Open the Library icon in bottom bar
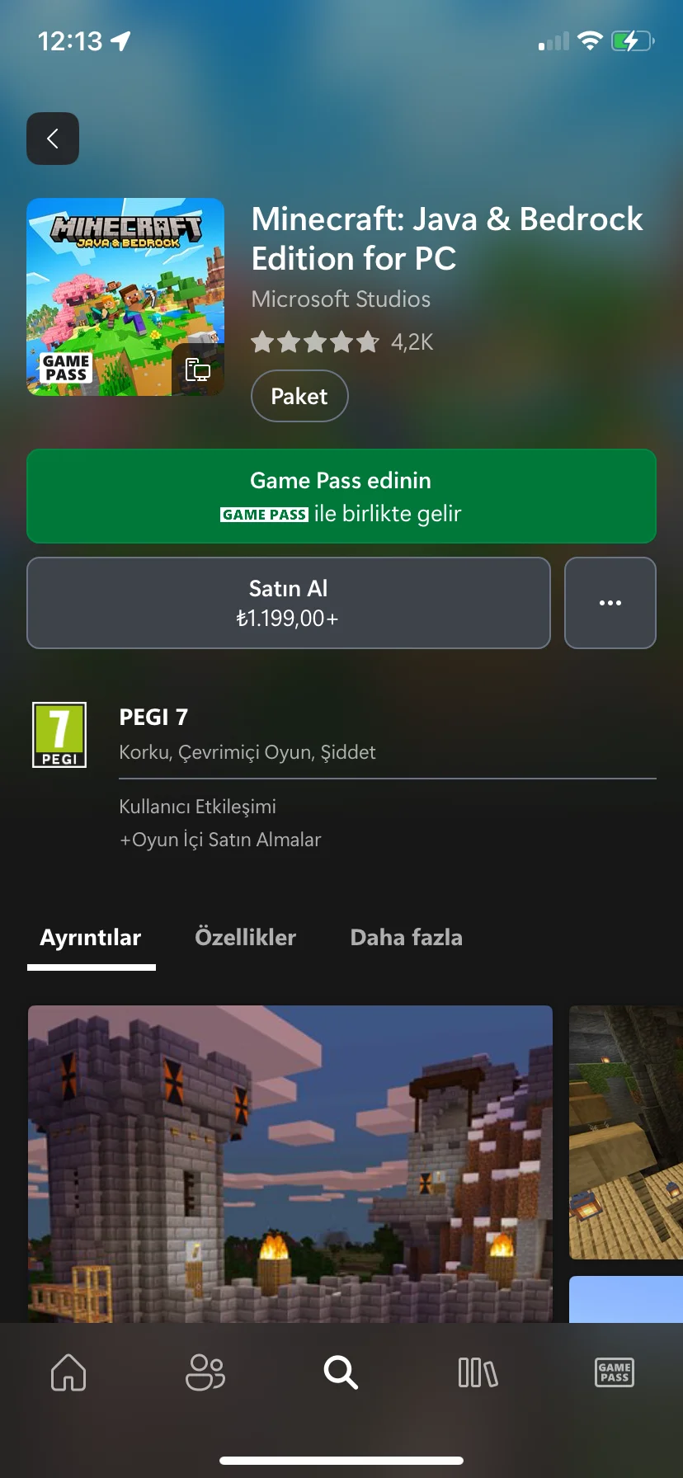Viewport: 683px width, 1478px height. coord(478,1372)
